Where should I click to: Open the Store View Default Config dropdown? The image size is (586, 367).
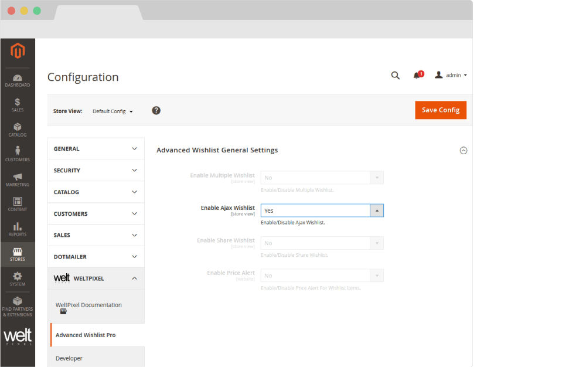point(113,111)
